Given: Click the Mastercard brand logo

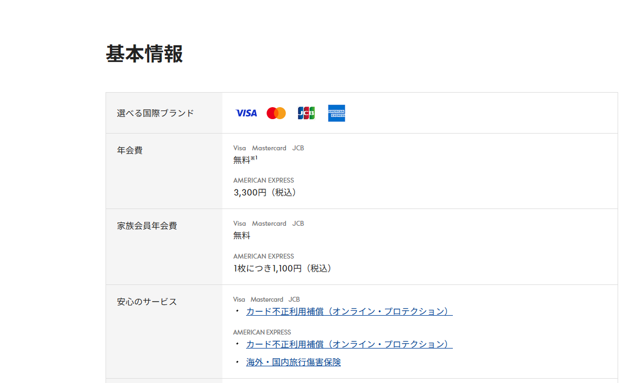Looking at the screenshot, I should click(276, 113).
